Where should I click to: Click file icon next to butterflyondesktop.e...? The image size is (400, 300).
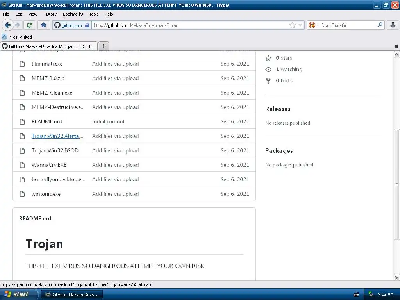[22, 179]
